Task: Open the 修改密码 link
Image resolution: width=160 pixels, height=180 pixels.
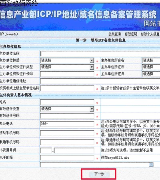Action: pyautogui.click(x=131, y=34)
